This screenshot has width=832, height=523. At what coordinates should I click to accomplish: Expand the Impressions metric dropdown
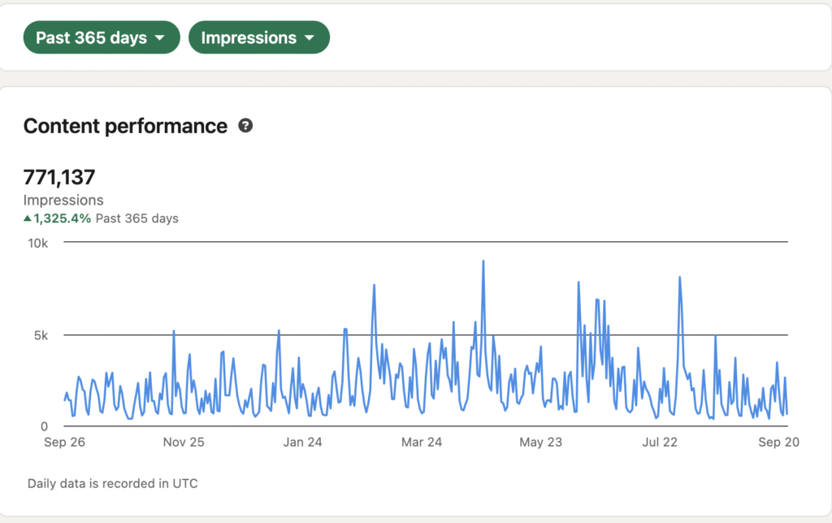[258, 37]
